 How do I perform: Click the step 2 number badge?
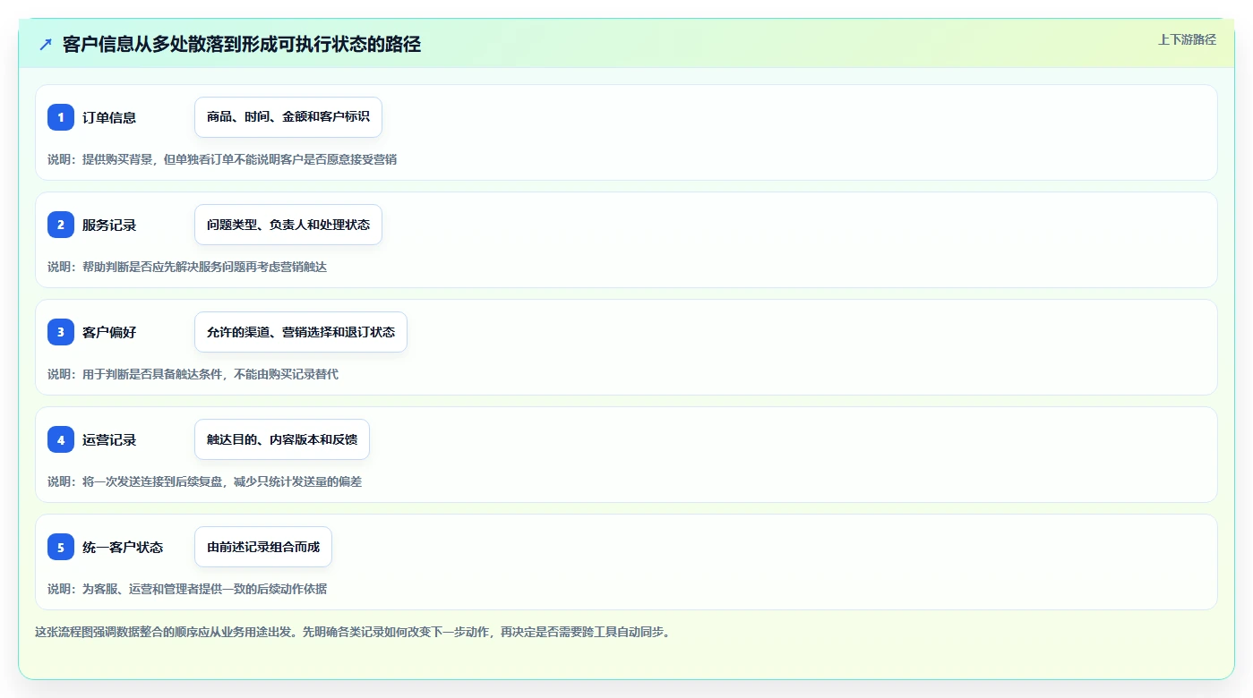click(61, 225)
